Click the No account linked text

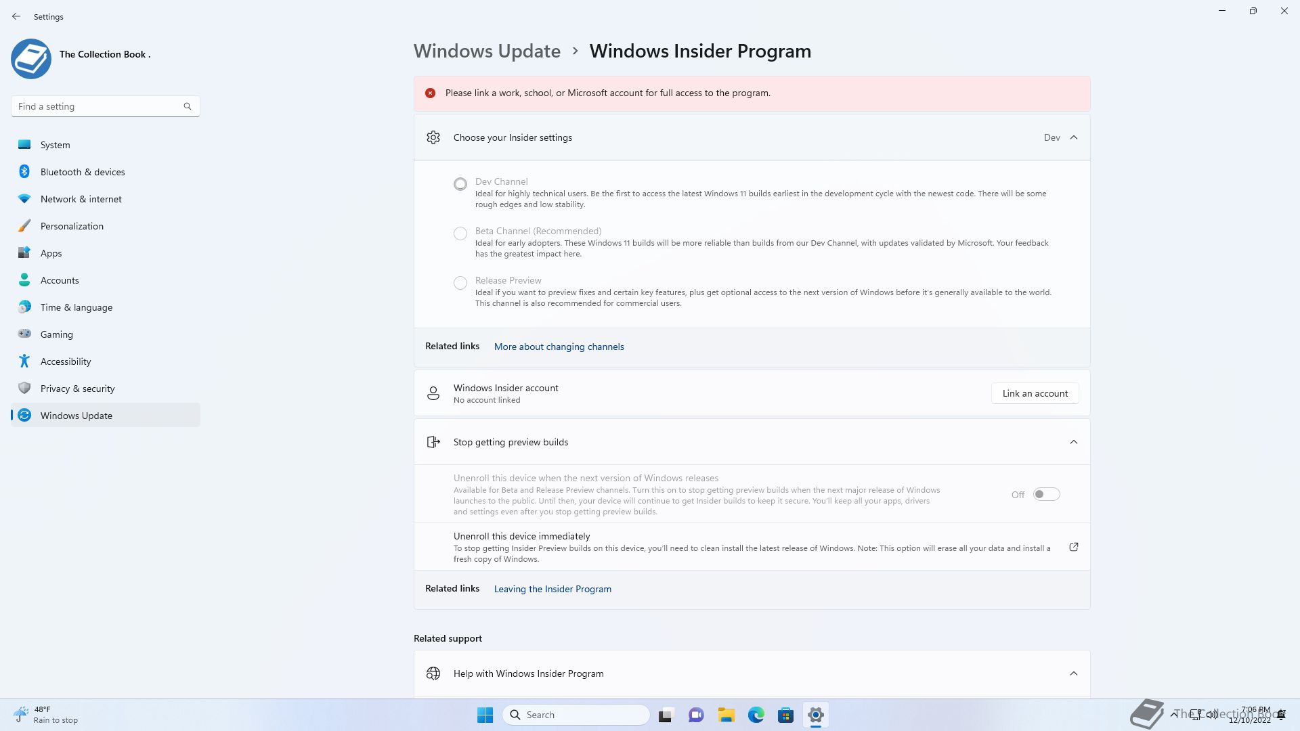487,400
